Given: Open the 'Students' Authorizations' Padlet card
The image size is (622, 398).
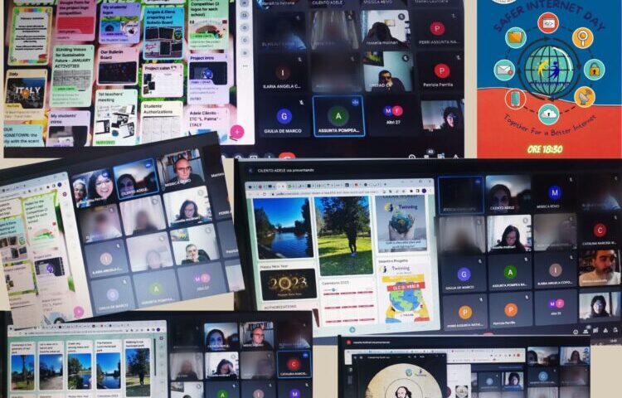Looking at the screenshot, I should coord(161,123).
